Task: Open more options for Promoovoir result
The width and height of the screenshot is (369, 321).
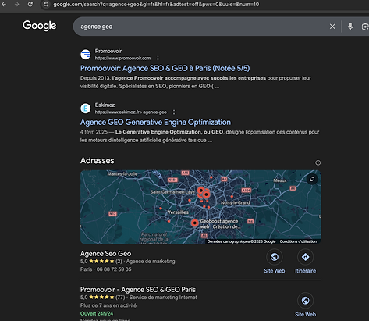Action: (x=158, y=58)
